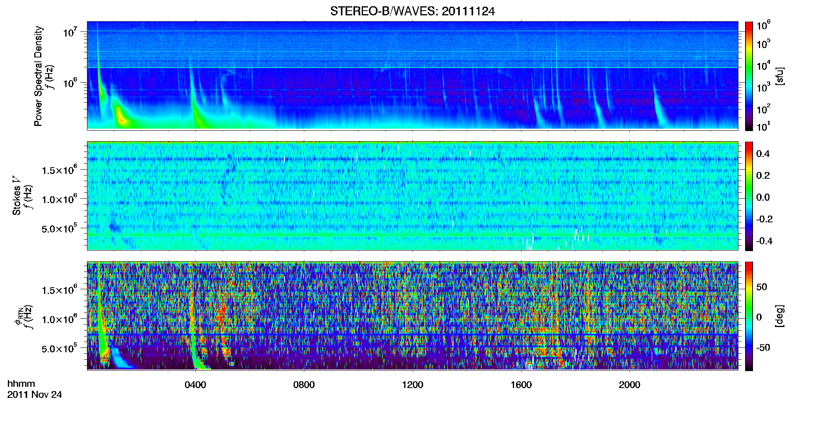Viewport: 825px width, 425px height.
Task: Click the -0.4 colorbar value
Action: [764, 241]
